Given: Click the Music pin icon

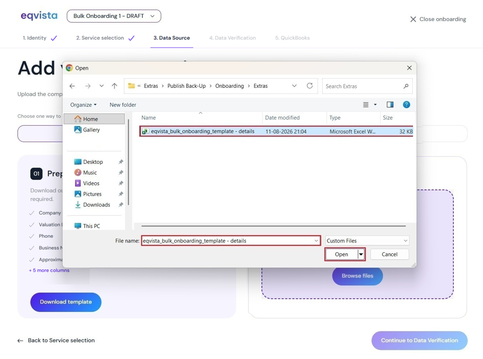Looking at the screenshot, I should tap(121, 173).
